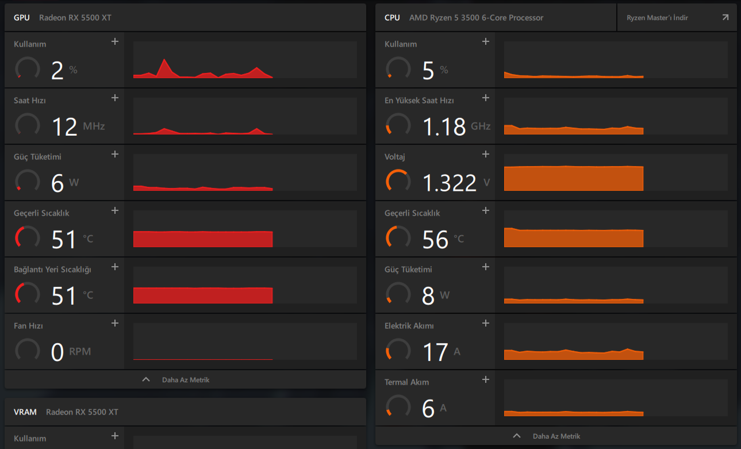Click the Termal Akım history graph
The width and height of the screenshot is (741, 449).
coord(616,398)
